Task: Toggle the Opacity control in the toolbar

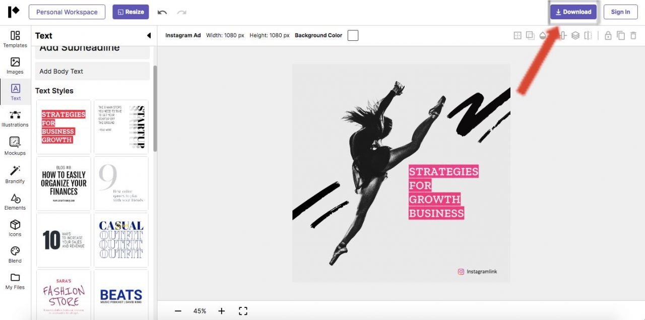Action: point(542,35)
